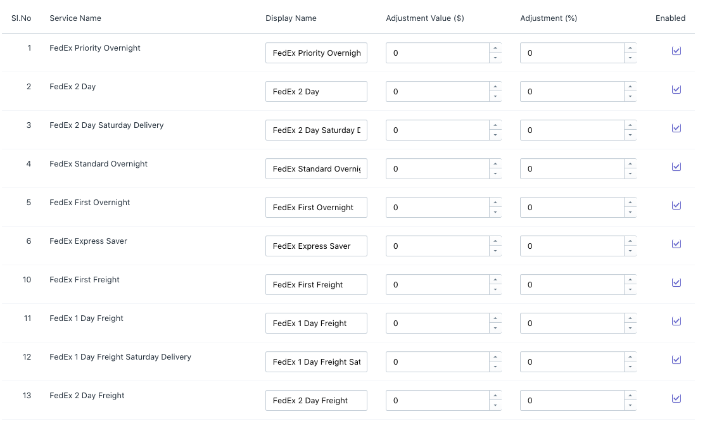This screenshot has width=705, height=421.
Task: Disable FedEx 1 Day Freight Saturday Delivery checkbox
Action: pos(676,360)
